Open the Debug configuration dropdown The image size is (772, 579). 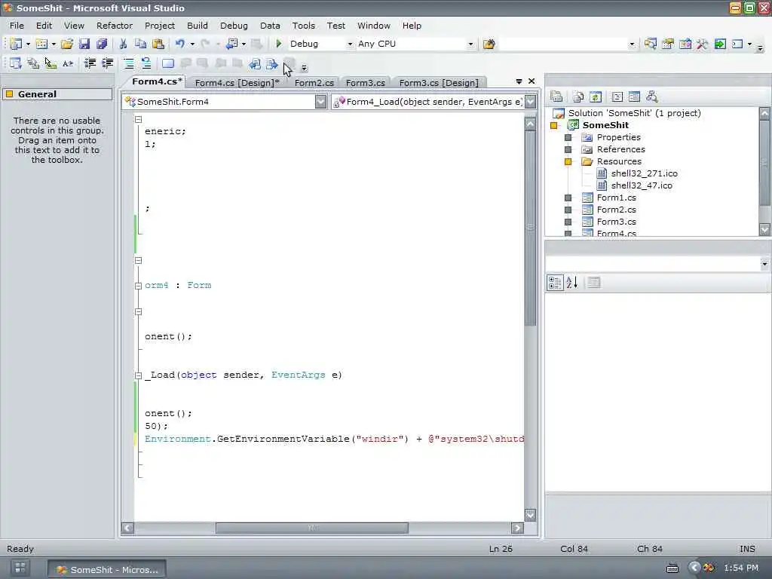[x=350, y=44]
